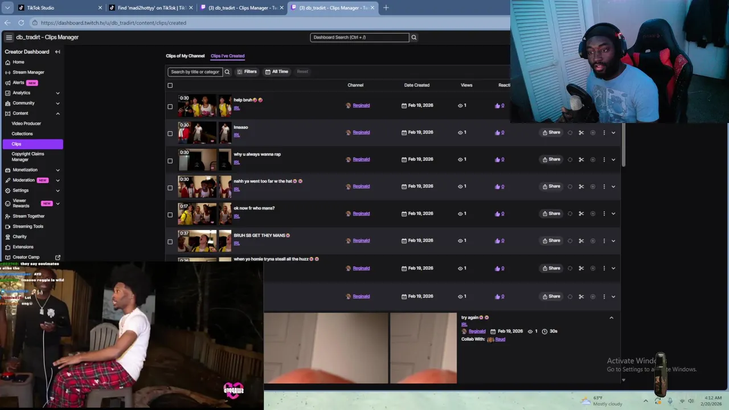
Task: Click the dashboard search magnifier button
Action: (x=414, y=38)
